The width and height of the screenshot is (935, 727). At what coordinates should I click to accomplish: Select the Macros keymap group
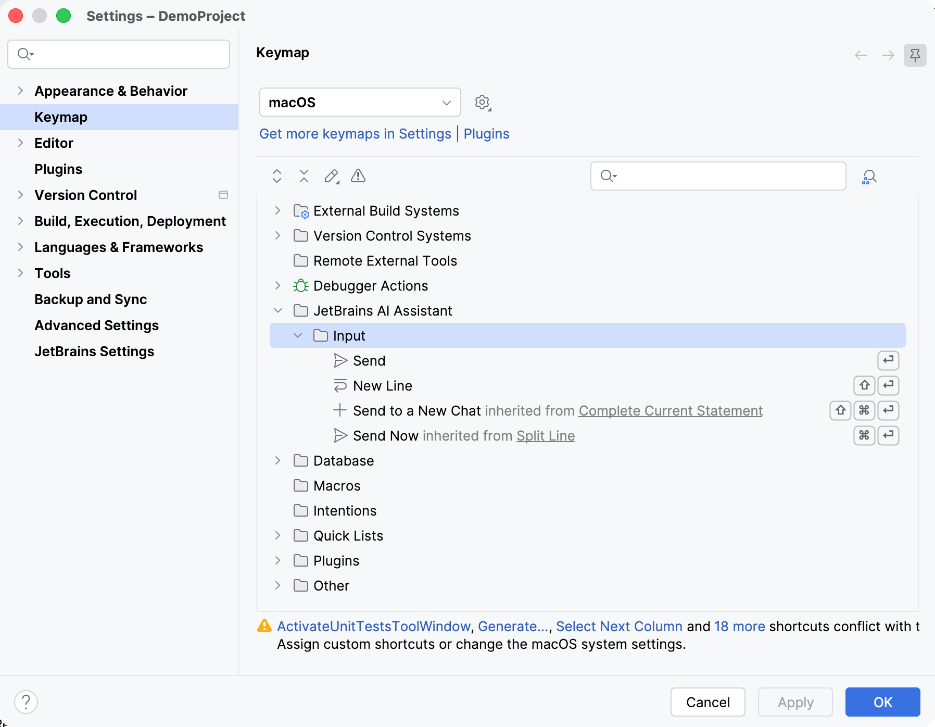337,486
